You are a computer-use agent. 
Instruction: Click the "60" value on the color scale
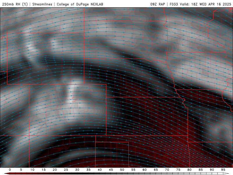pyautogui.click(x=144, y=170)
